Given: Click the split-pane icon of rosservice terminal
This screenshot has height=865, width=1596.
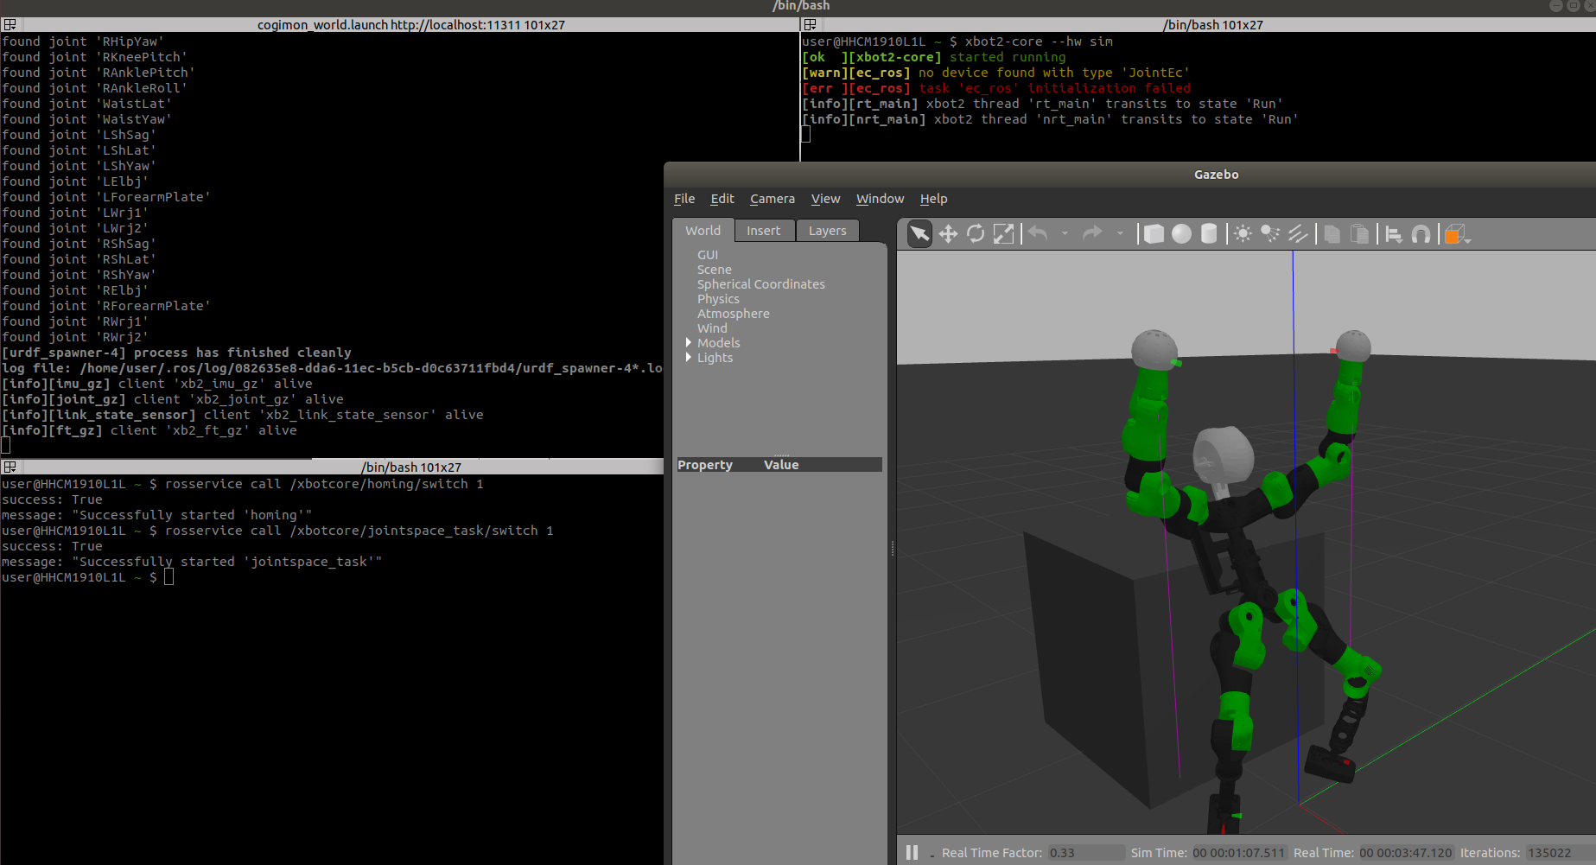Looking at the screenshot, I should pos(10,467).
